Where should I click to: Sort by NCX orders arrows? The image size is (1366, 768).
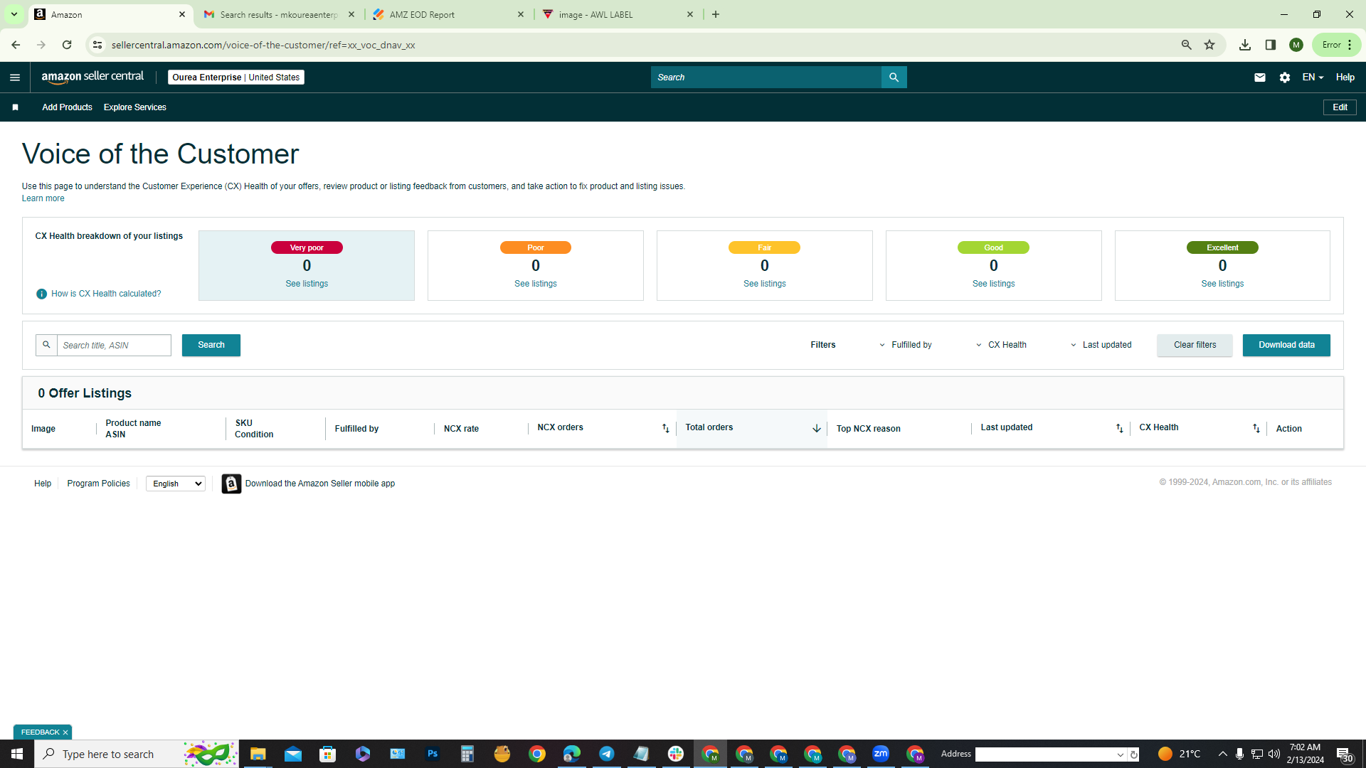(x=666, y=428)
